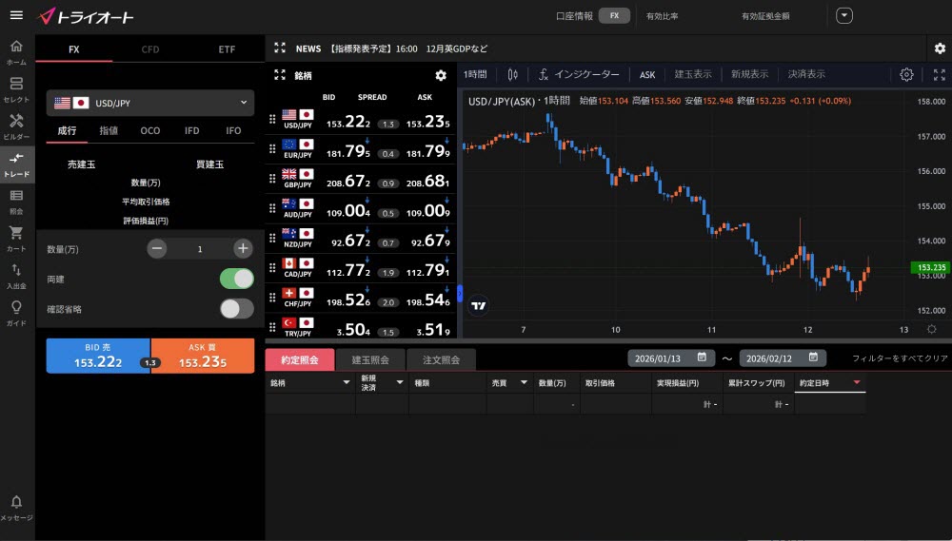The height and width of the screenshot is (541, 952).
Task: Enable the 確認省略 toggle
Action: tap(237, 308)
